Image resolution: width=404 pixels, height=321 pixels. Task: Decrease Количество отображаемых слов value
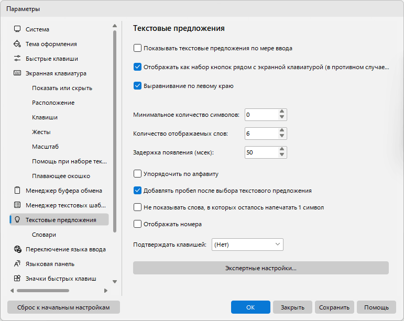(x=282, y=136)
